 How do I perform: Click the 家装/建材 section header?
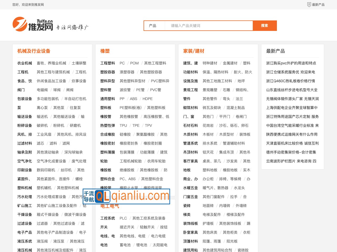(x=193, y=51)
